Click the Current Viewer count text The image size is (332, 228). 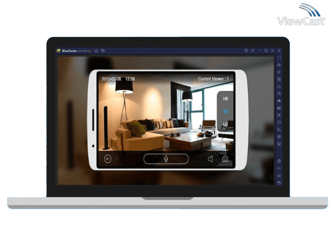[213, 79]
